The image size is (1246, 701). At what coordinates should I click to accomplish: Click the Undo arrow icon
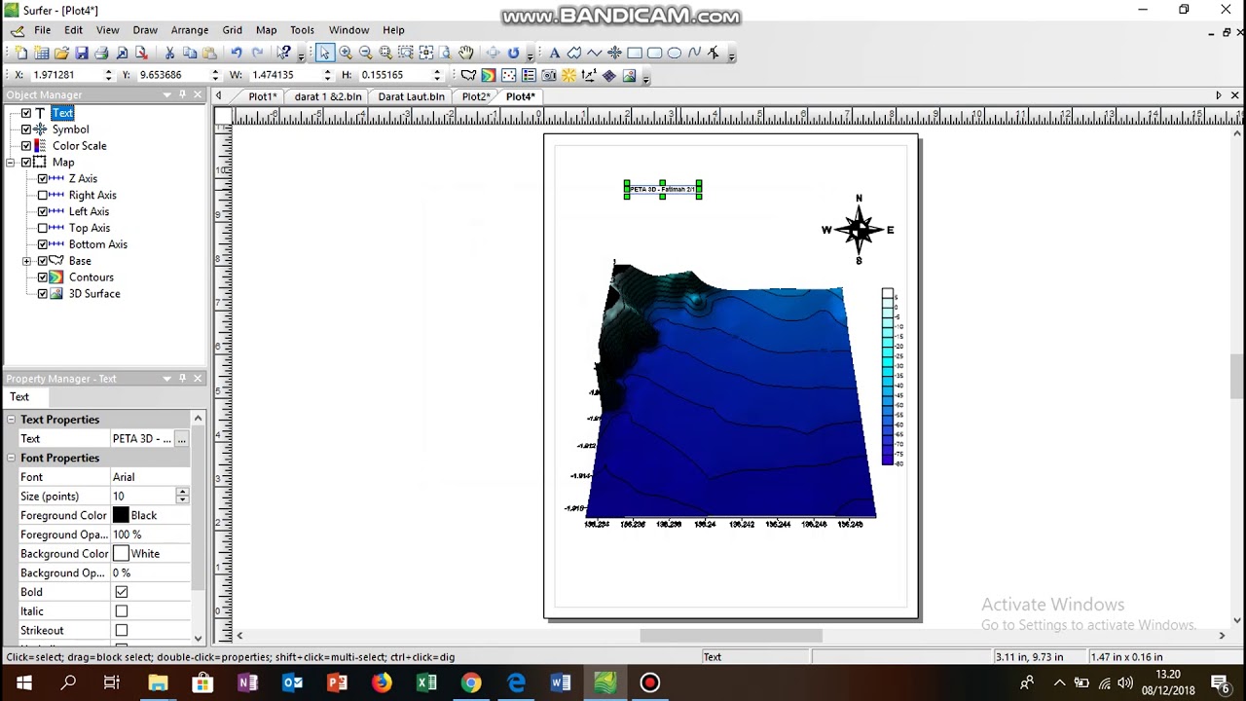coord(236,53)
